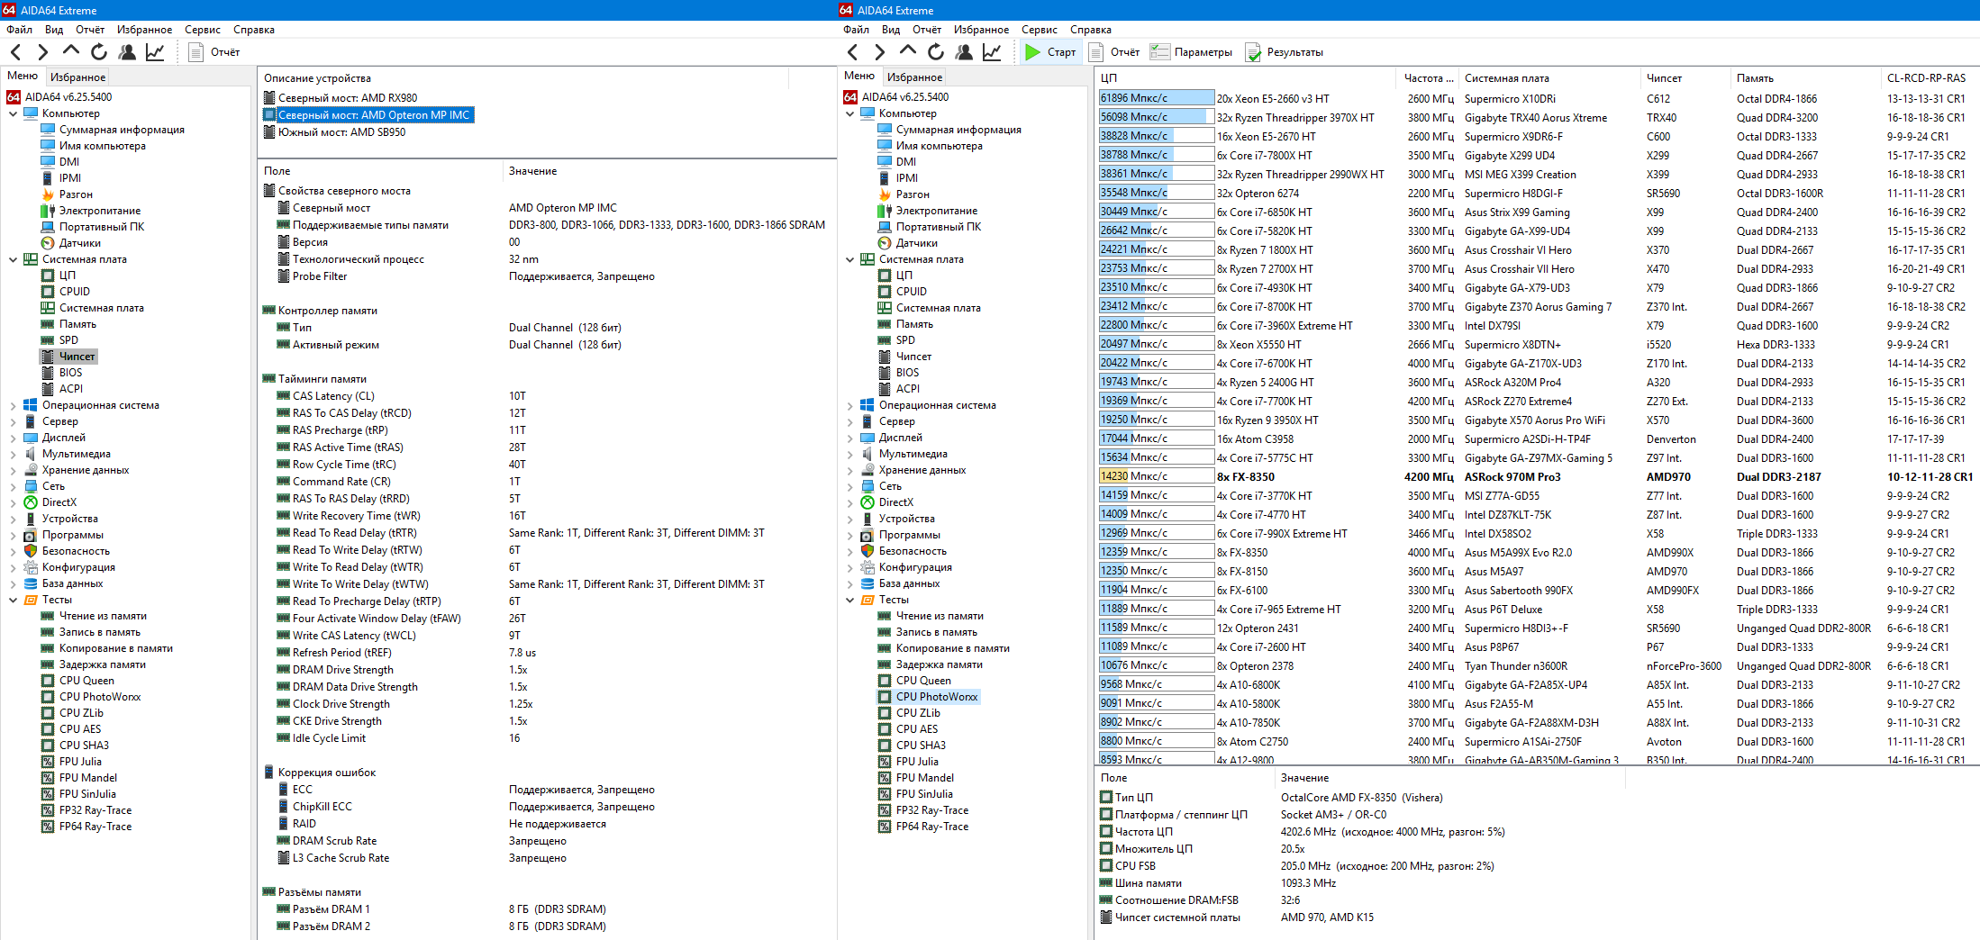Screen dimensions: 1980x940
Task: Click the AIDA64 v6.25.5400 root icon, left window
Action: coord(14,97)
